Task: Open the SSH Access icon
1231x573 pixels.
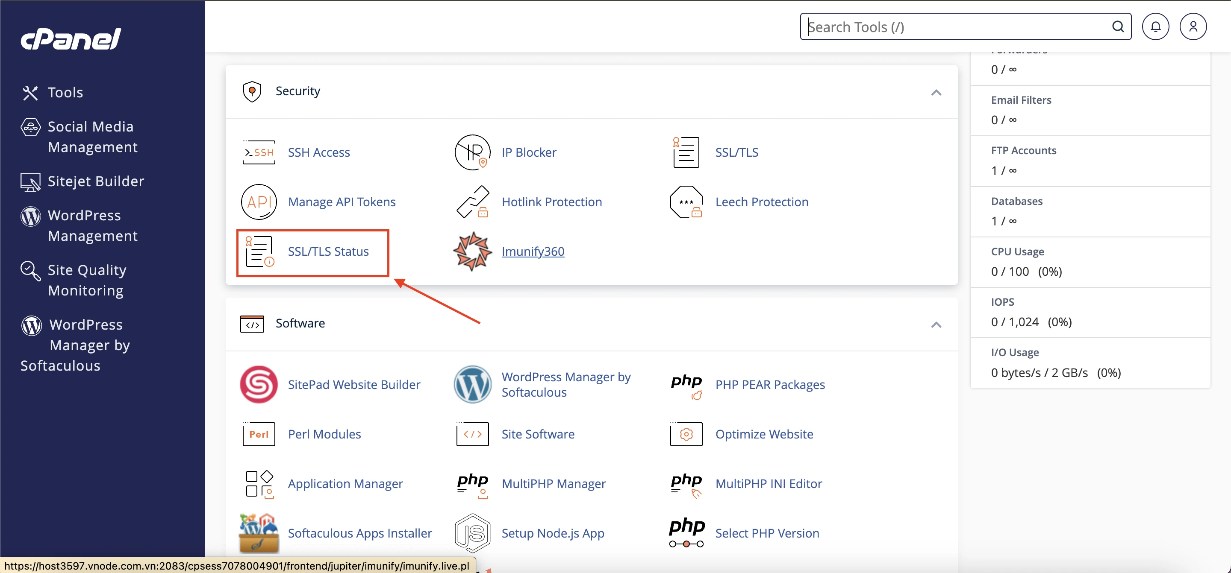Action: [x=259, y=152]
